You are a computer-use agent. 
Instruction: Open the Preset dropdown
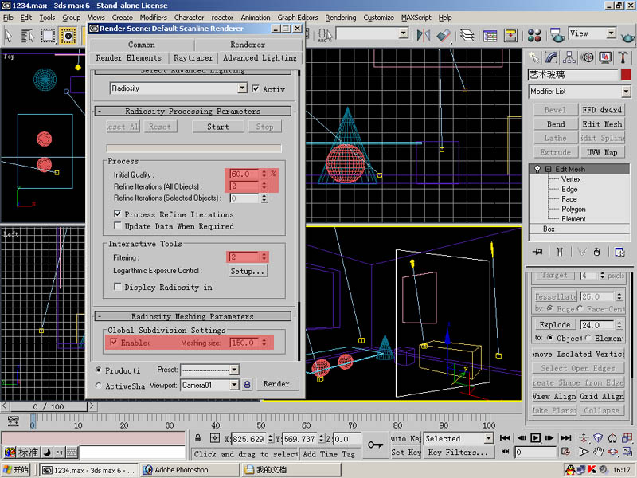click(234, 370)
